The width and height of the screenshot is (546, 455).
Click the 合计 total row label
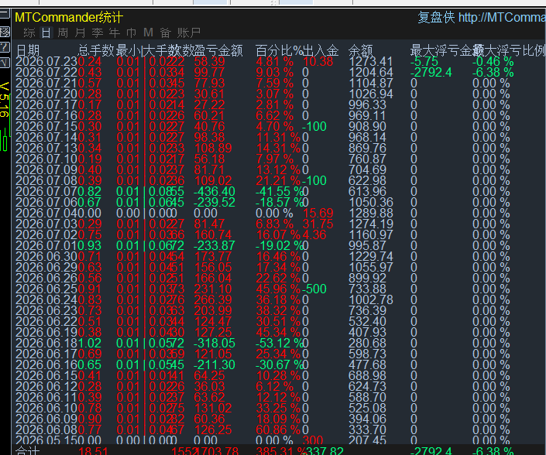(28, 450)
